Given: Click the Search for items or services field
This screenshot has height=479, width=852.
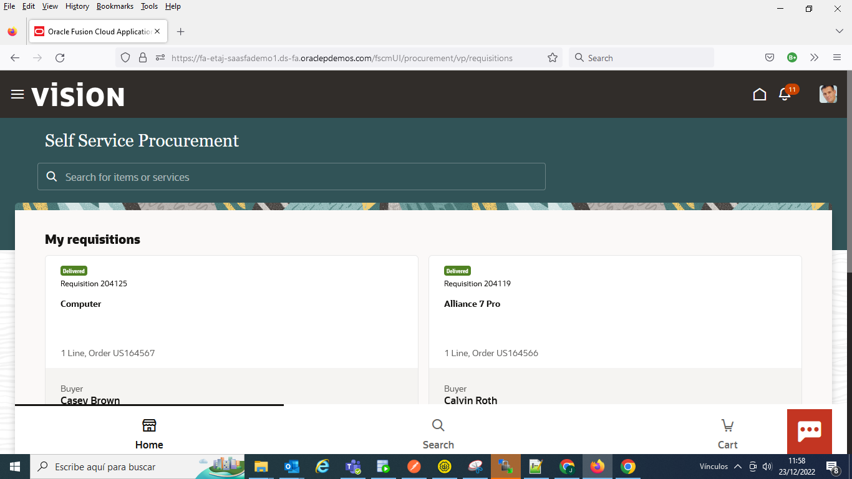Looking at the screenshot, I should 291,177.
